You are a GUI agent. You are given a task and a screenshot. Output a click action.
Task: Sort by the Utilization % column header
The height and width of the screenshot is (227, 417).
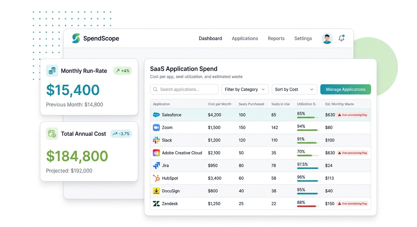(x=306, y=104)
